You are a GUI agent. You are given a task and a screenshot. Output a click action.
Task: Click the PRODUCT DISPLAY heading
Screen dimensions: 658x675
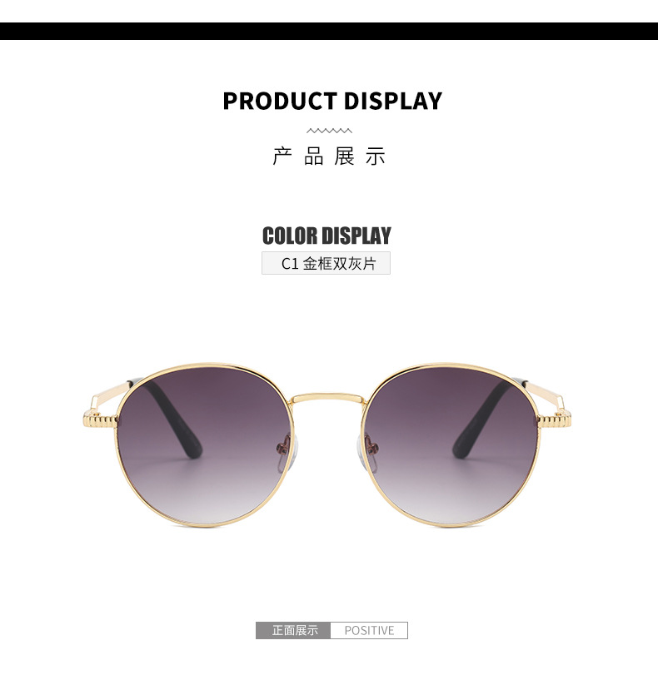(x=332, y=101)
